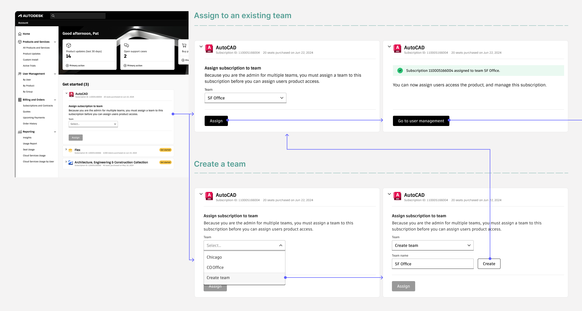The image size is (582, 311).
Task: Open Insights under Reporting
Action: (27, 138)
